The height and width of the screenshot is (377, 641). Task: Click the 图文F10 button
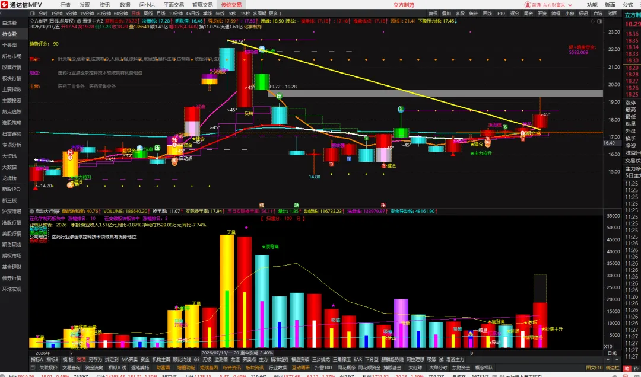click(594, 368)
